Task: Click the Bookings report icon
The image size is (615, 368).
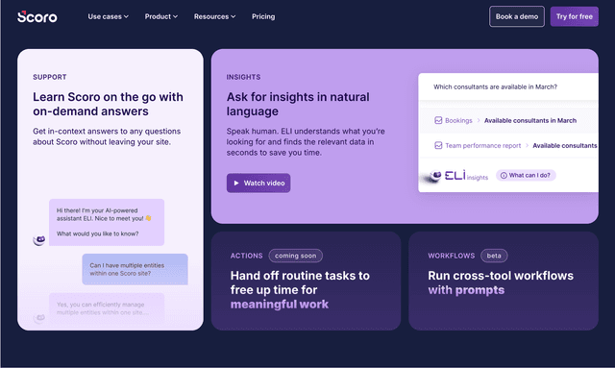Action: (438, 120)
